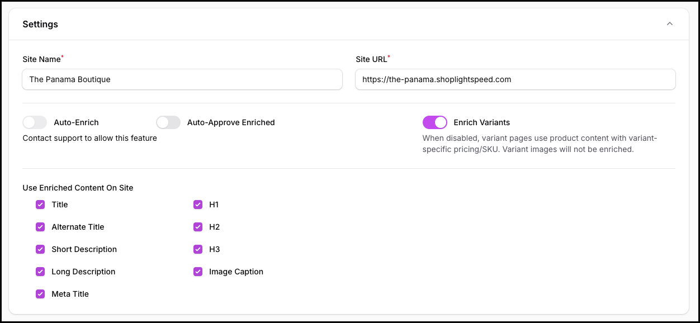This screenshot has height=323, width=700.
Task: Collapse the Settings panel using the chevron
Action: (669, 24)
